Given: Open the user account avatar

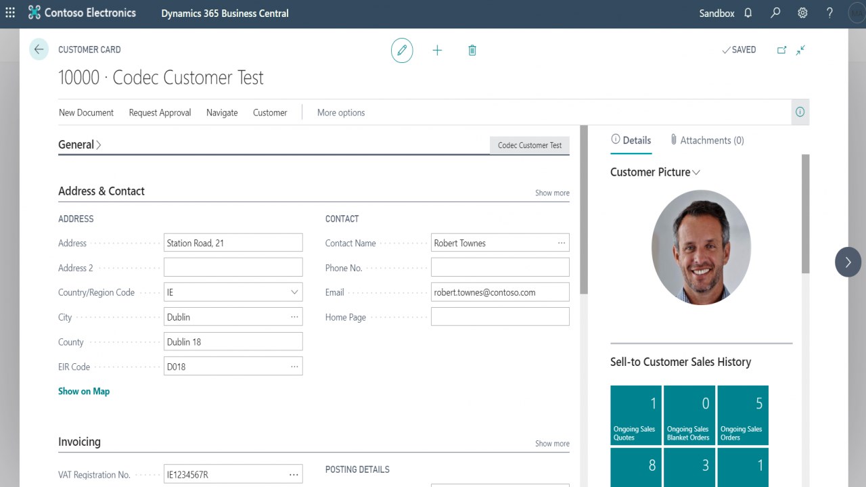Looking at the screenshot, I should tap(857, 13).
